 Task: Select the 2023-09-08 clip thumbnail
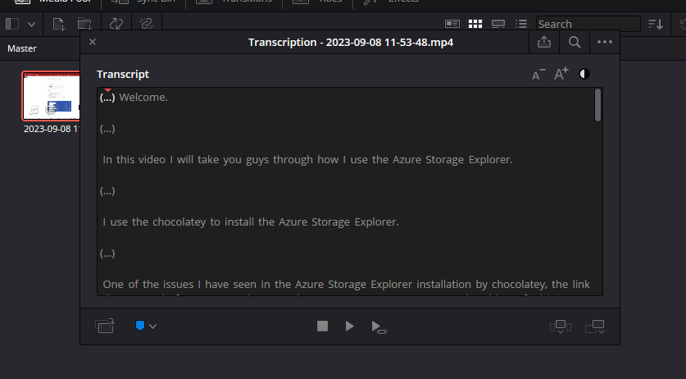[51, 96]
